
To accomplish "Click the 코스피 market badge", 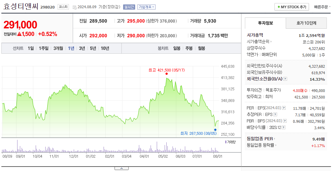I will pyautogui.click(x=63, y=7).
